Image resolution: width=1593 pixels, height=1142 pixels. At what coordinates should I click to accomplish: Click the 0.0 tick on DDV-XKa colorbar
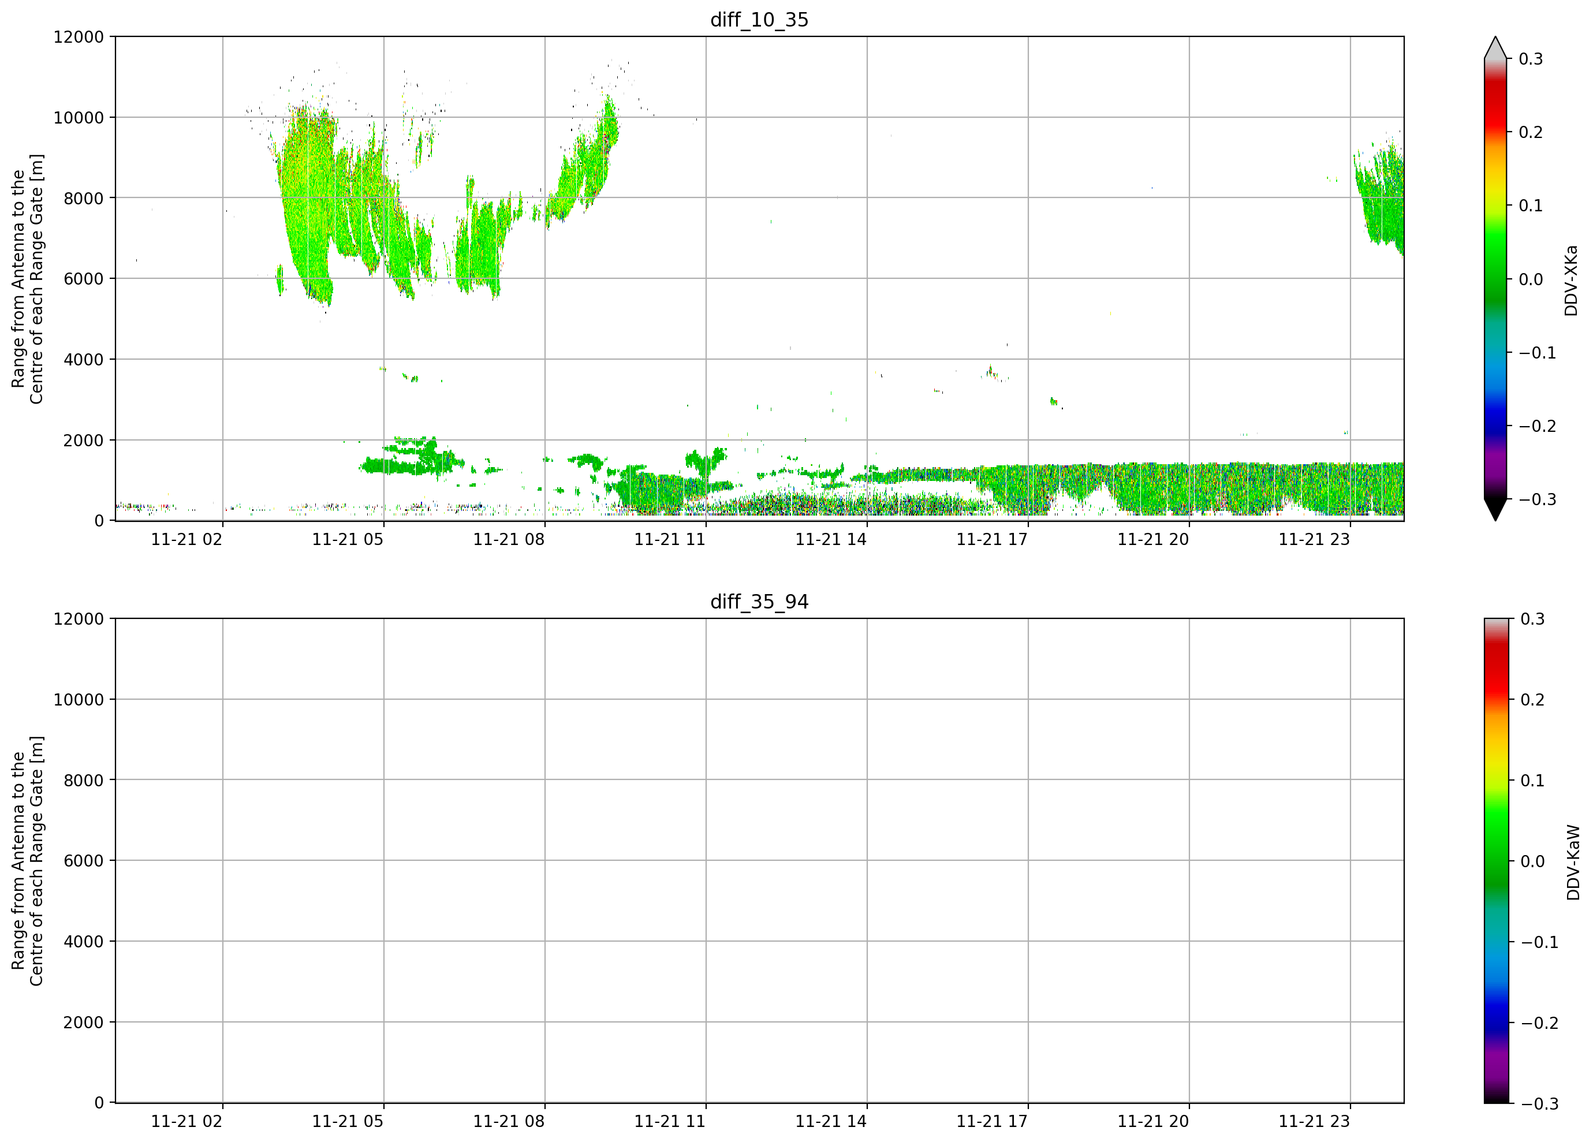point(1531,279)
